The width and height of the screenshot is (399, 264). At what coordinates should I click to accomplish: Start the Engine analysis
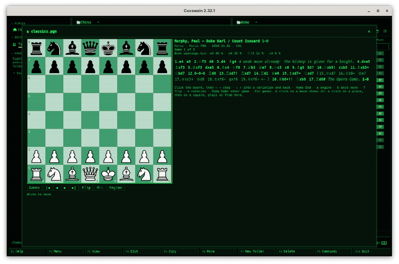(x=116, y=188)
